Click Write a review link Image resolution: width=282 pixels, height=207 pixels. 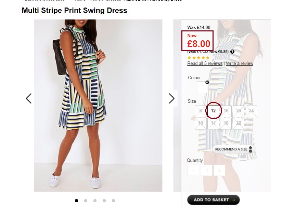[x=240, y=63]
